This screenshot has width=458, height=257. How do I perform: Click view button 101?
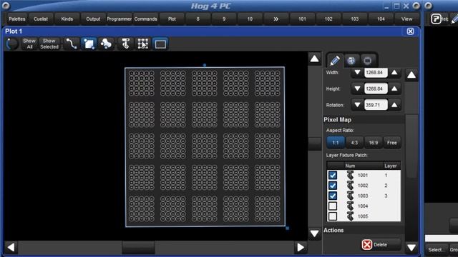[302, 19]
